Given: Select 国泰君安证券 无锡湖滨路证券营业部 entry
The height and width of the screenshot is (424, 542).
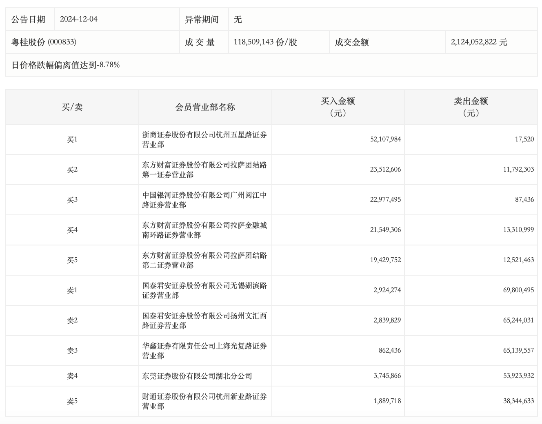Looking at the screenshot, I should coord(204,290).
